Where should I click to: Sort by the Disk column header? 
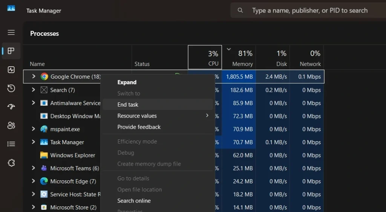pos(273,57)
